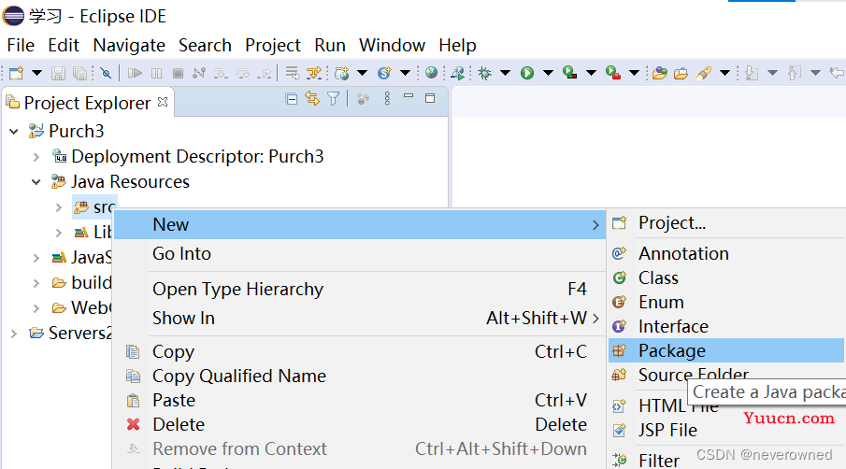Open dropdown next to Search flashlight icon
The width and height of the screenshot is (846, 469).
pyautogui.click(x=725, y=73)
